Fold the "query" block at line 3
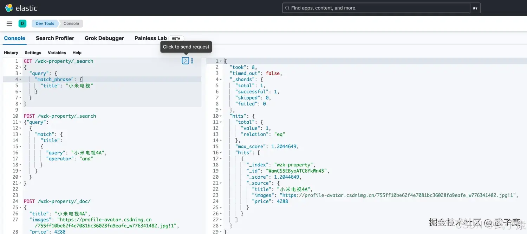 click(20, 73)
